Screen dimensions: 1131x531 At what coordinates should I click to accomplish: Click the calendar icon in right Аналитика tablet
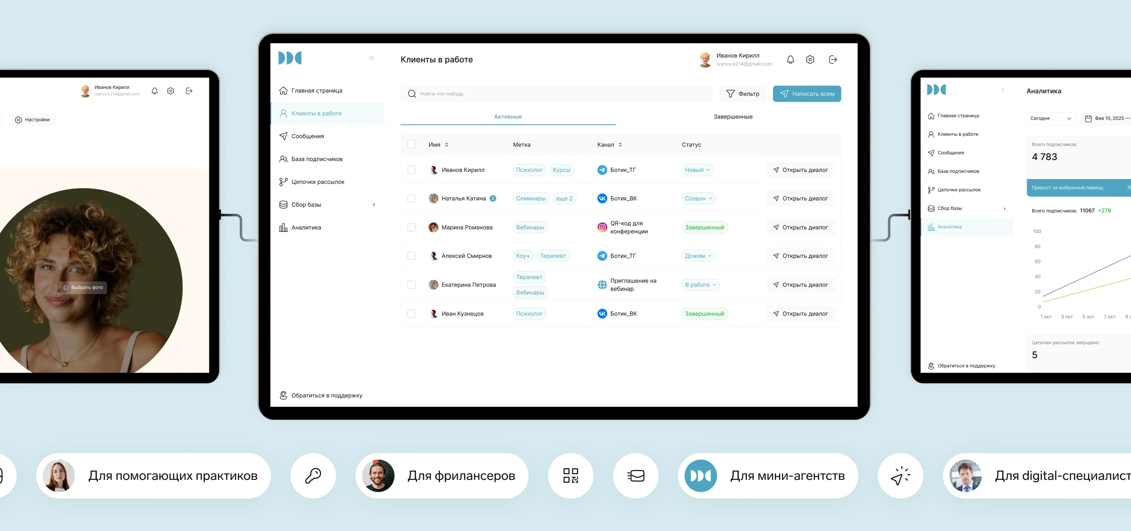coord(1088,119)
